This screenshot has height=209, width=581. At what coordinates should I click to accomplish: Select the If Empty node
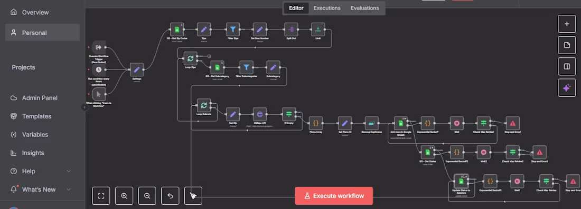[288, 114]
